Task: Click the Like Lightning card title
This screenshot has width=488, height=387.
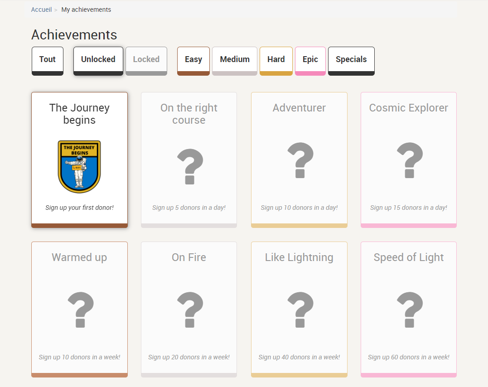Action: 299,257
